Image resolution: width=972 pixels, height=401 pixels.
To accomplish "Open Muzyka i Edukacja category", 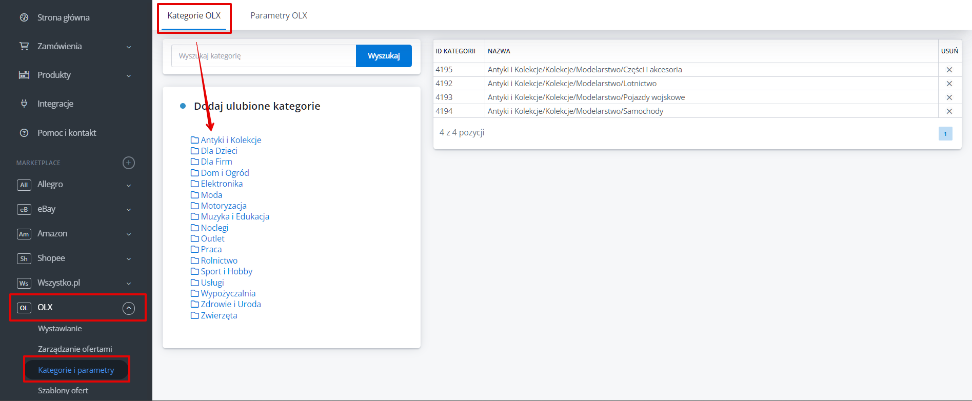I will [x=235, y=216].
